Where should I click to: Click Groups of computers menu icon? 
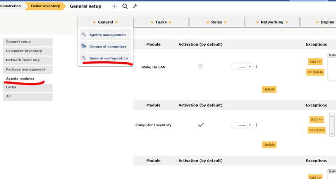click(x=84, y=46)
